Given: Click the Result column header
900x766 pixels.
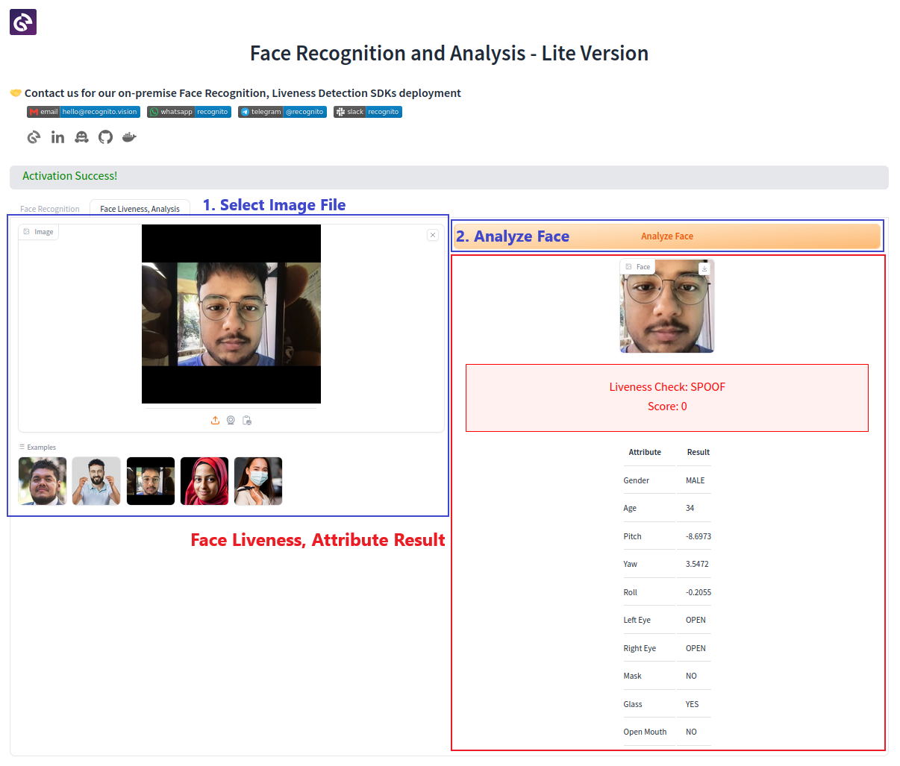Looking at the screenshot, I should point(699,452).
